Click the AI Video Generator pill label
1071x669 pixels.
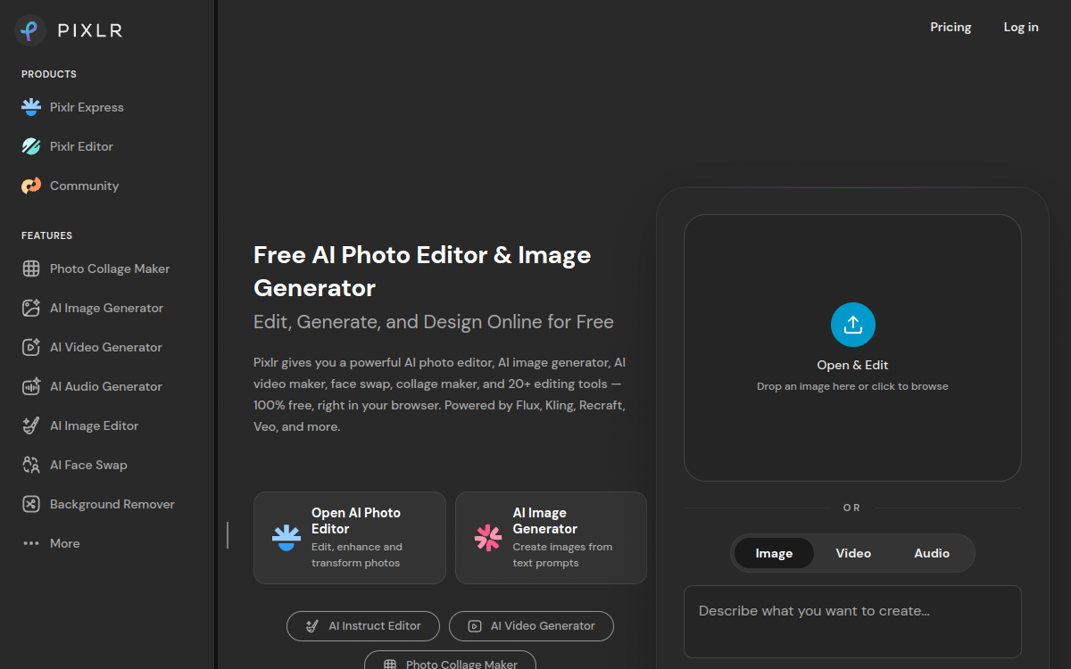pyautogui.click(x=543, y=626)
